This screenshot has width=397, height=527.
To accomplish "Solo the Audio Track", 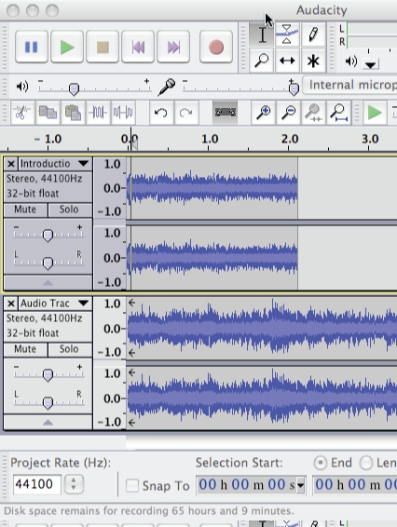I will coord(69,349).
